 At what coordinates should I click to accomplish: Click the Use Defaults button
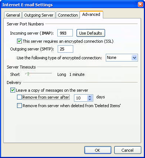point(91,33)
